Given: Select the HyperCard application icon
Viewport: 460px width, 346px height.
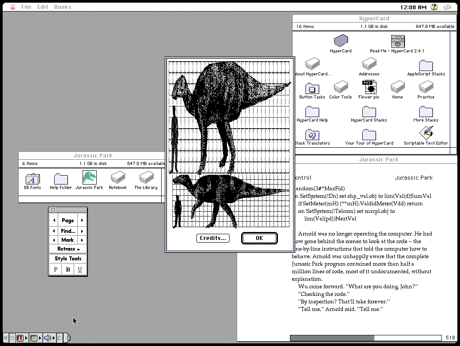Looking at the screenshot, I should click(x=341, y=42).
